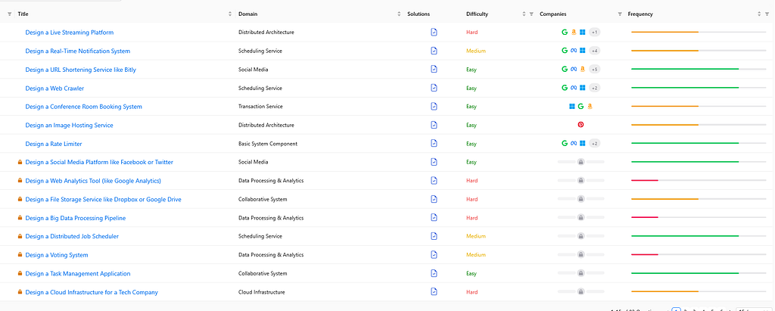Screen dimensions: 775x311
Task: Expand +4 companies badge in Notification System row
Action: [x=595, y=51]
